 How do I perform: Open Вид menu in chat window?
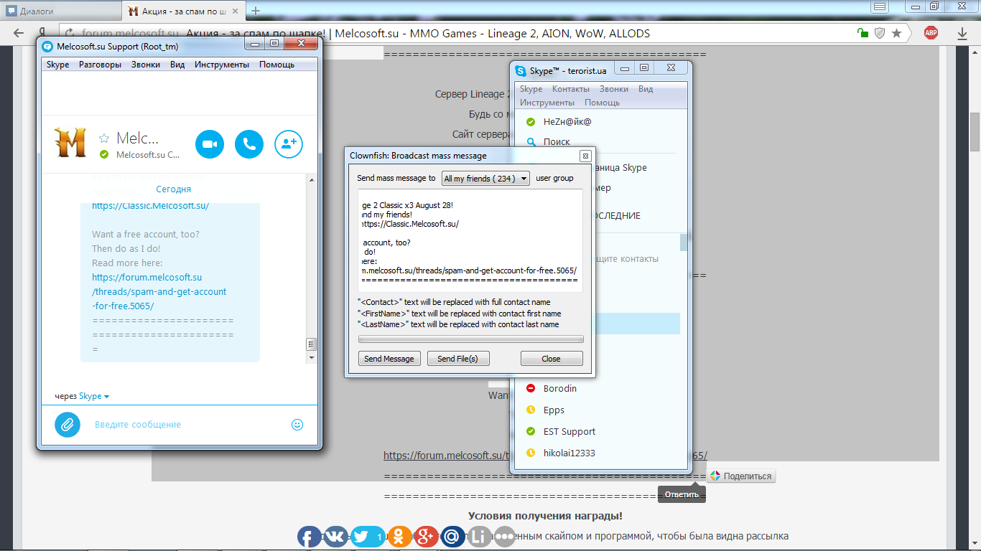coord(177,65)
